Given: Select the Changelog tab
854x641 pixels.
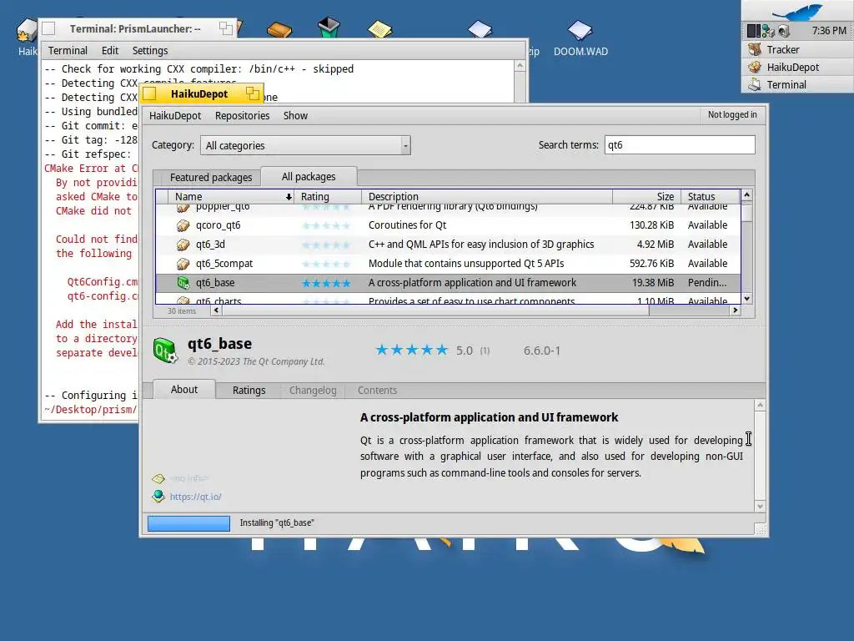Looking at the screenshot, I should [313, 391].
